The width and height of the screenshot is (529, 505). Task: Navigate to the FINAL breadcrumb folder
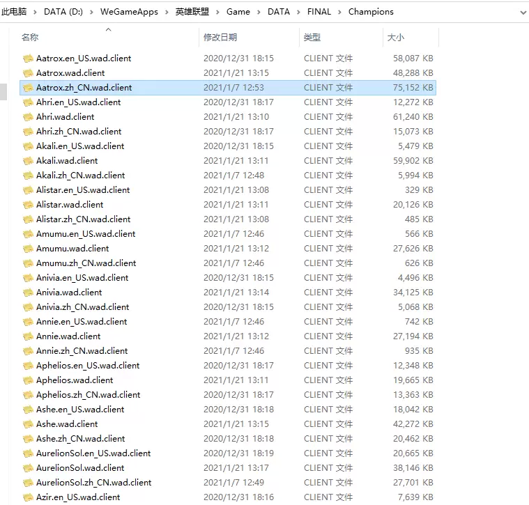point(319,12)
